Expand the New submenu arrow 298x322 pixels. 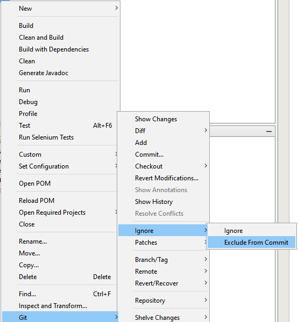(117, 8)
